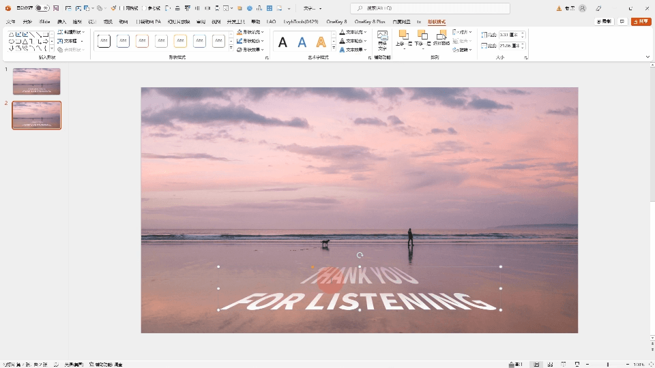Click Send Backward (下移一层) icon

422,34
